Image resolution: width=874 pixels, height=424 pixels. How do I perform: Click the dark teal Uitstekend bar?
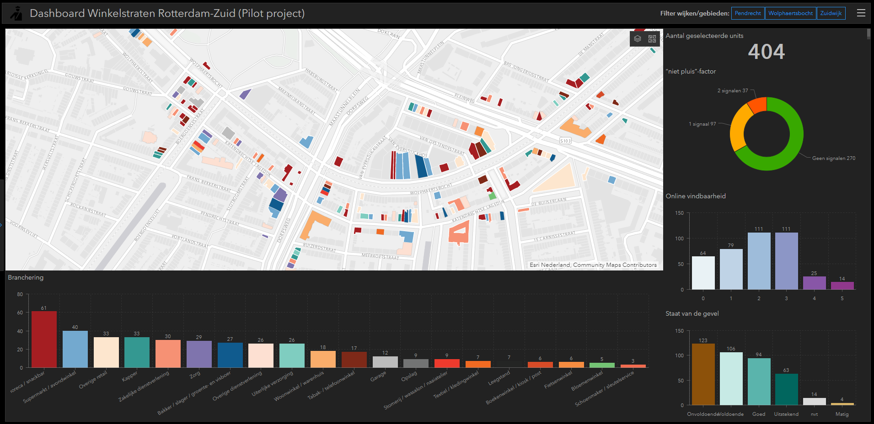786,389
